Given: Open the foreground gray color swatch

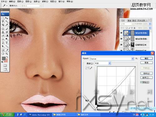Looking at the screenshot, I should click(4, 58).
